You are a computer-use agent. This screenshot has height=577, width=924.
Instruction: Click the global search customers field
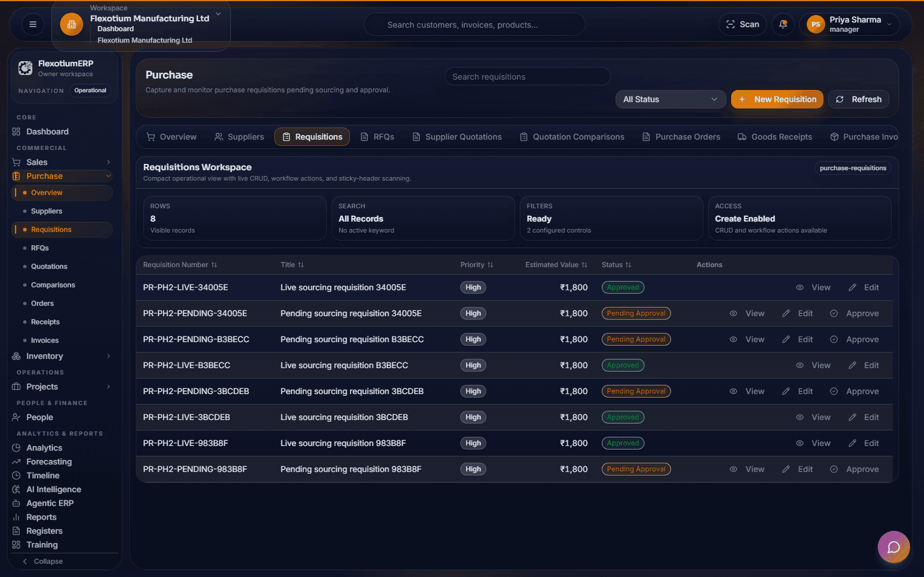tap(474, 25)
